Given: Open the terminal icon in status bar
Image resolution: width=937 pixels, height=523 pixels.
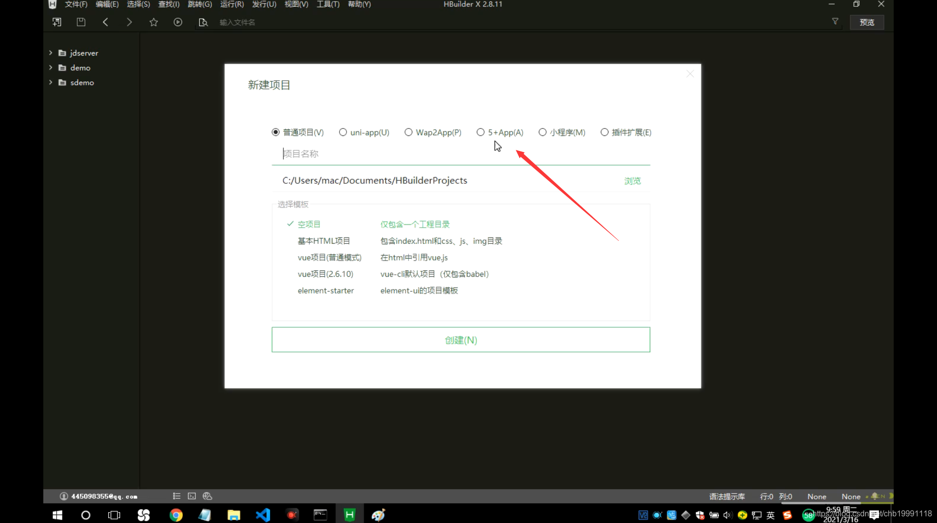Looking at the screenshot, I should pos(192,496).
